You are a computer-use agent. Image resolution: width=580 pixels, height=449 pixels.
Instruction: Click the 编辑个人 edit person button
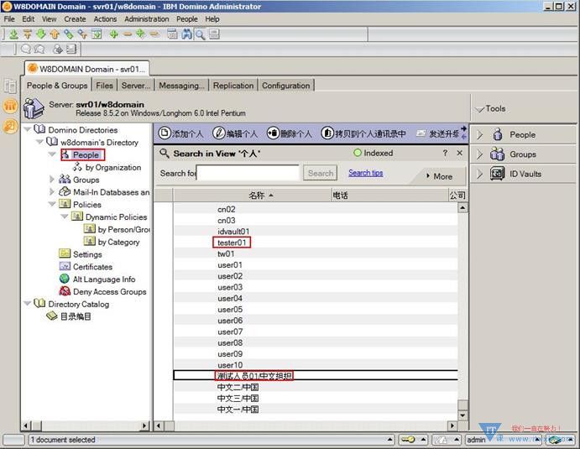[235, 133]
